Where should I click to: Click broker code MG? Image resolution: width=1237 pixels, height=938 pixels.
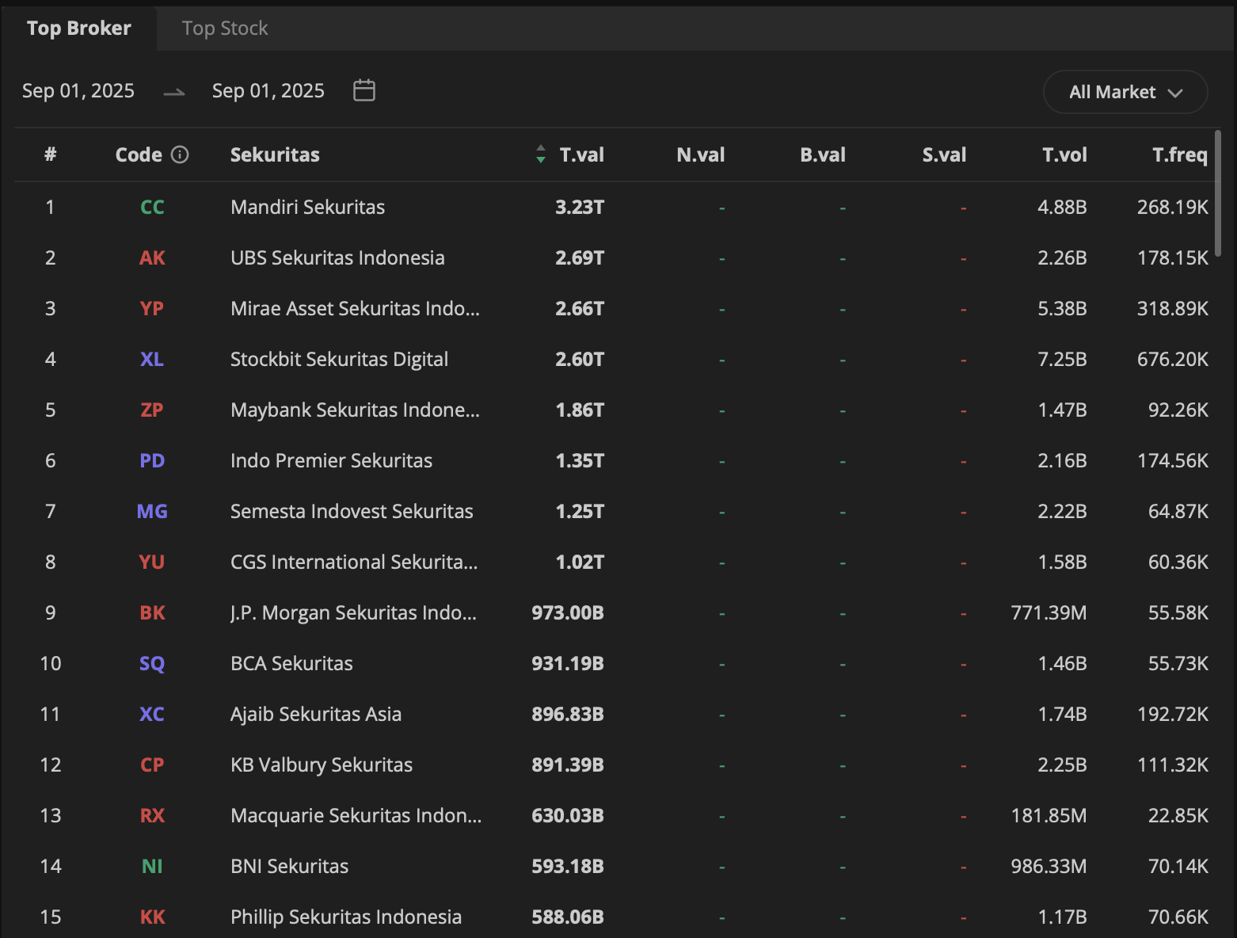click(x=152, y=512)
